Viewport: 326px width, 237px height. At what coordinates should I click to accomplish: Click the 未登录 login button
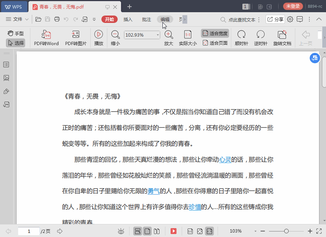coord(293,6)
